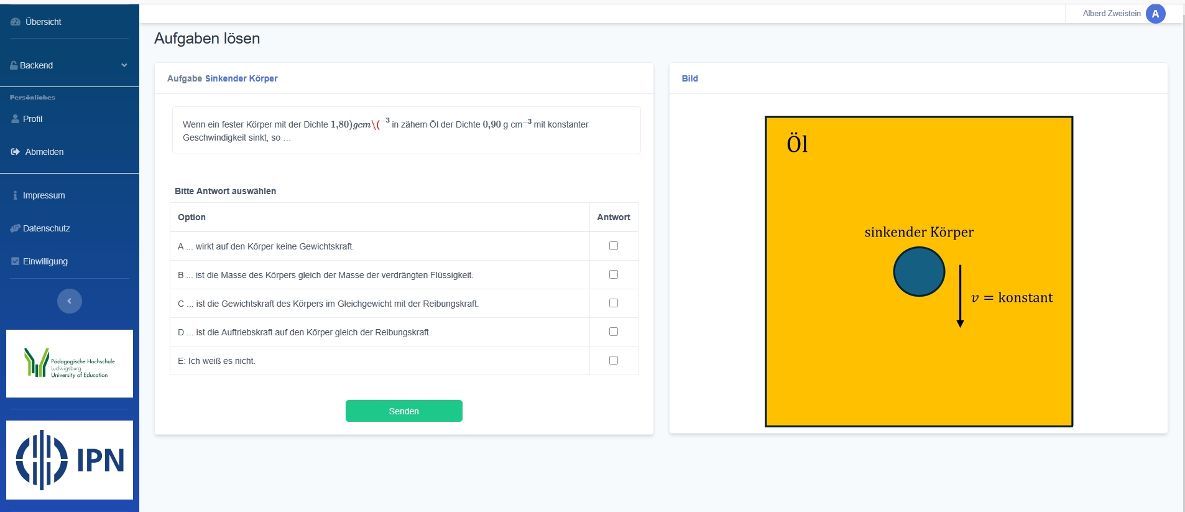Click the Datenschutz handshake icon

pos(16,228)
